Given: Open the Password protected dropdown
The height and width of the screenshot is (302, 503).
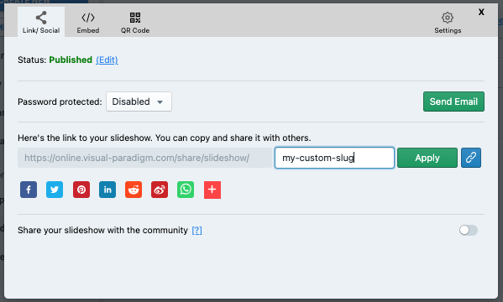Looking at the screenshot, I should pyautogui.click(x=139, y=102).
